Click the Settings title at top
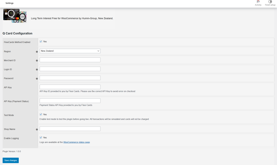Screen dimensions: 277x165 pos(9,3)
